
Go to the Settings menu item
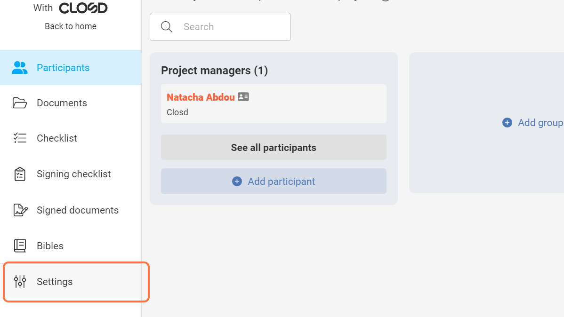(55, 282)
